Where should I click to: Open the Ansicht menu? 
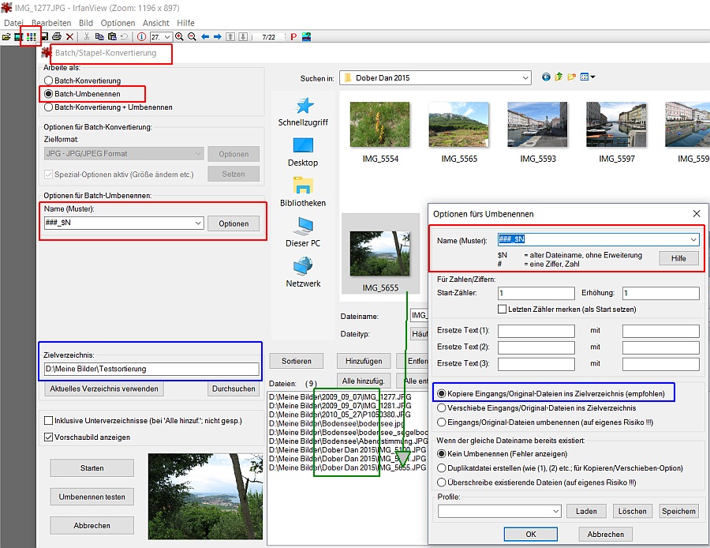tap(155, 23)
